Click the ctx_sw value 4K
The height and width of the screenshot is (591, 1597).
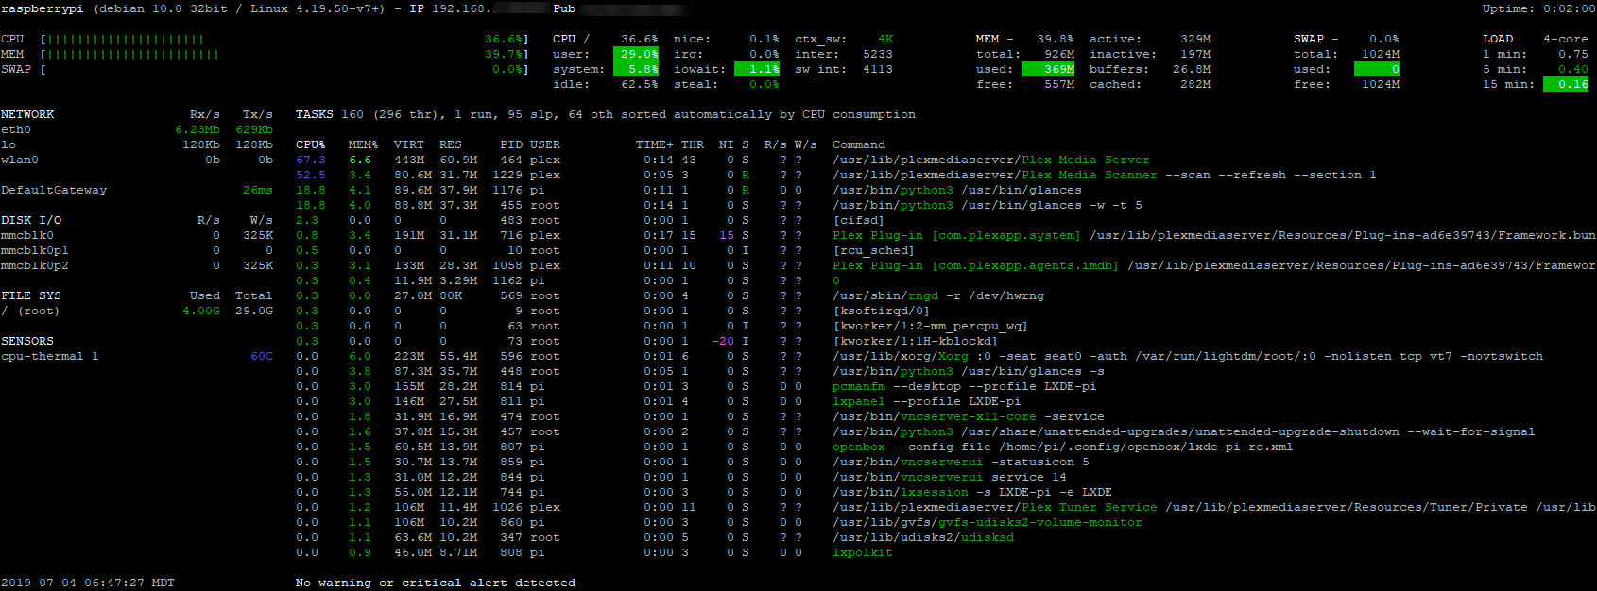(x=885, y=40)
